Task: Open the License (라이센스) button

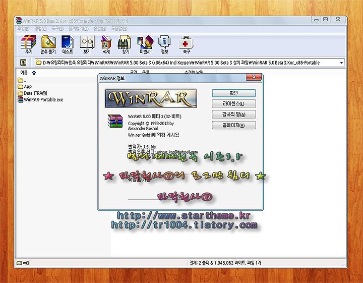Action: 234,104
